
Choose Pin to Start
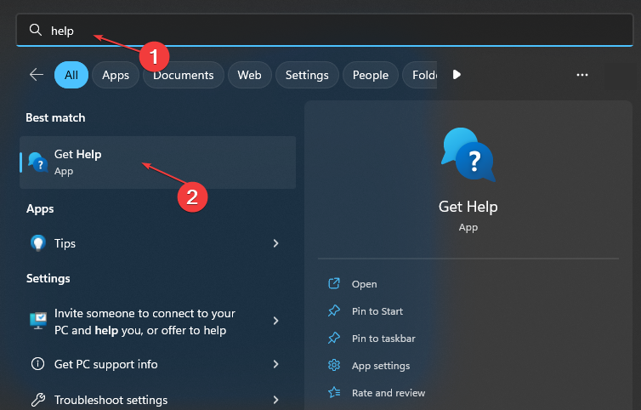pyautogui.click(x=377, y=311)
